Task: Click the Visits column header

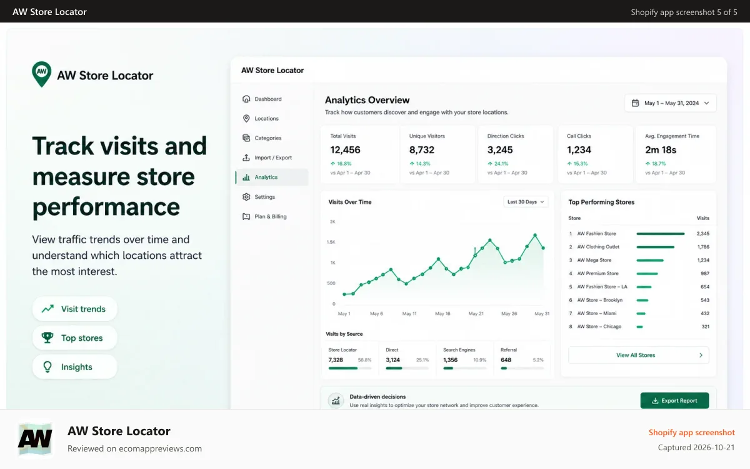Action: pyautogui.click(x=703, y=218)
